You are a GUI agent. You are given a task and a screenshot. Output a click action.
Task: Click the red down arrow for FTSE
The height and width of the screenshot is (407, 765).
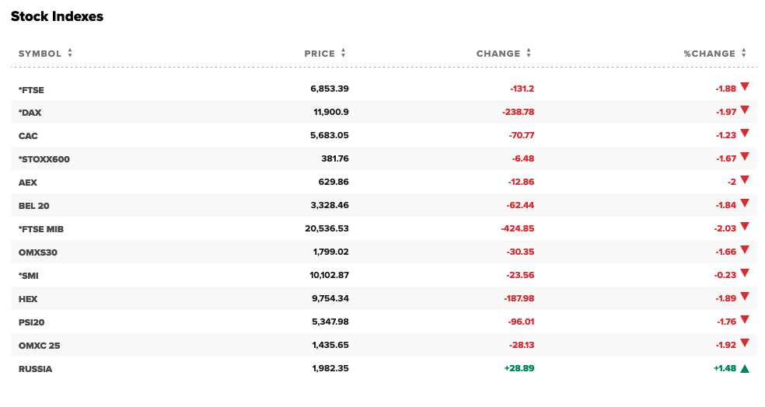(744, 87)
